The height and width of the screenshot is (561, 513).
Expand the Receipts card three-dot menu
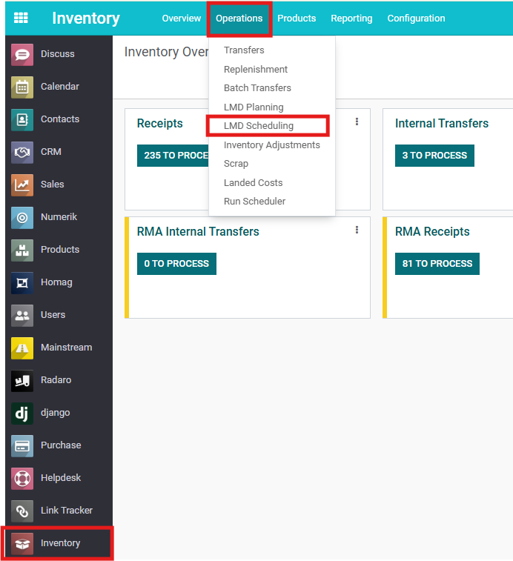357,122
